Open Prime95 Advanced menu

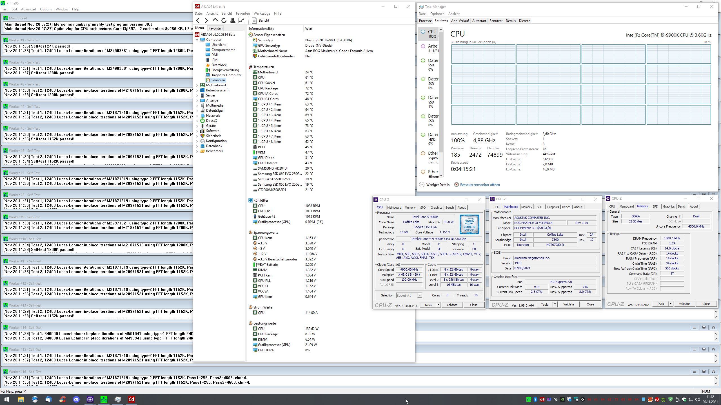(x=28, y=9)
